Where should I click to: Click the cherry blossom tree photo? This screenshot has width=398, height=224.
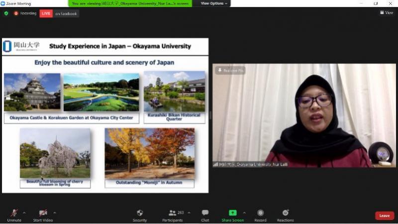tap(55, 153)
